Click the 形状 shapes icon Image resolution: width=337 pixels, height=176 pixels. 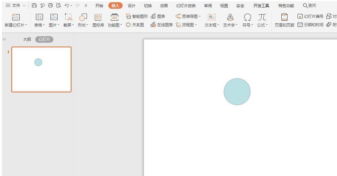(83, 17)
